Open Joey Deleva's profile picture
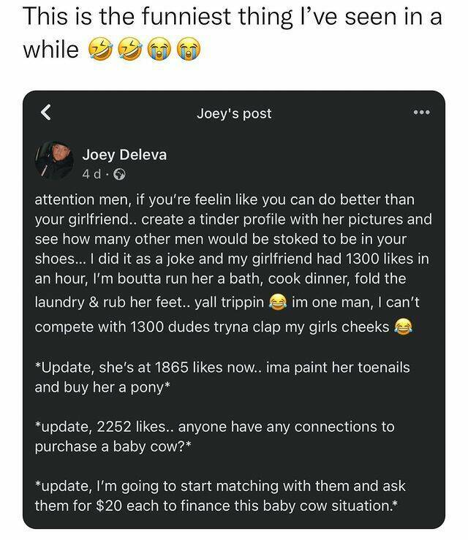 click(x=54, y=160)
